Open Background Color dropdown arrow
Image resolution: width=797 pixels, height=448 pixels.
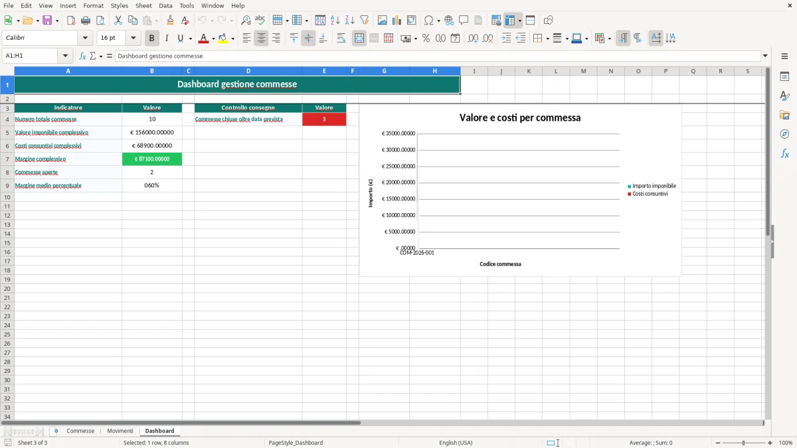click(232, 38)
